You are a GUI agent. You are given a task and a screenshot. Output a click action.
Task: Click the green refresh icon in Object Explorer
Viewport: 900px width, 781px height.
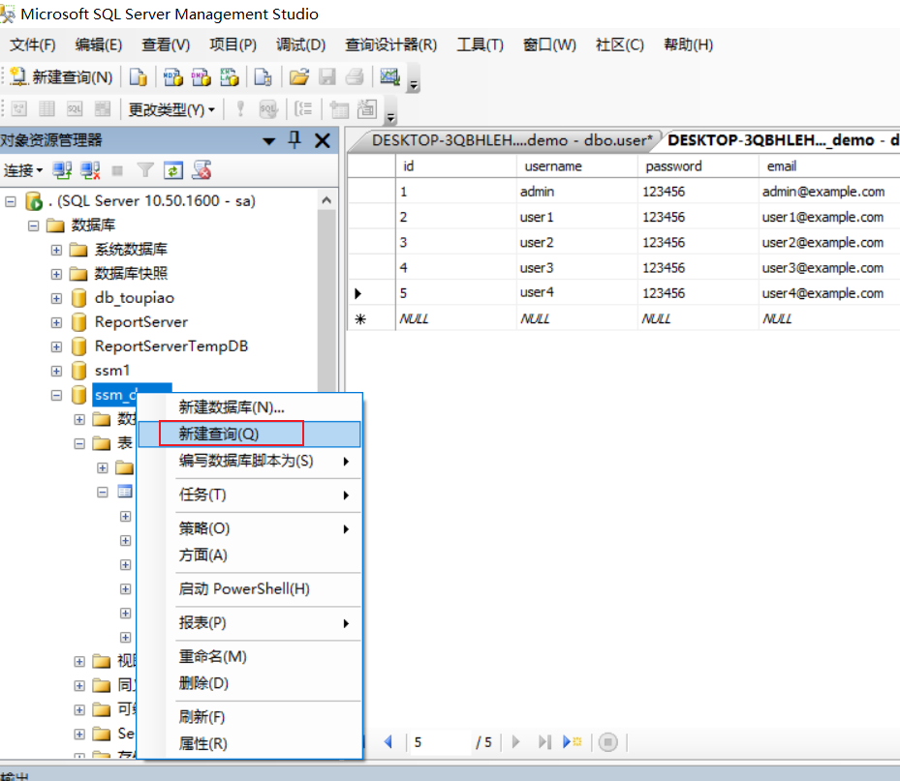173,170
